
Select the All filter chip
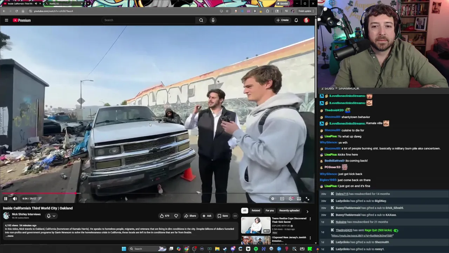point(244,210)
